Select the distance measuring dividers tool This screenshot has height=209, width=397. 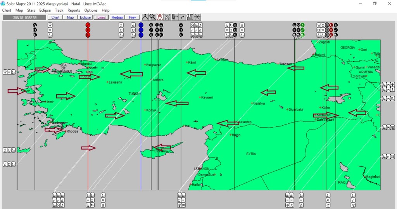[145, 17]
